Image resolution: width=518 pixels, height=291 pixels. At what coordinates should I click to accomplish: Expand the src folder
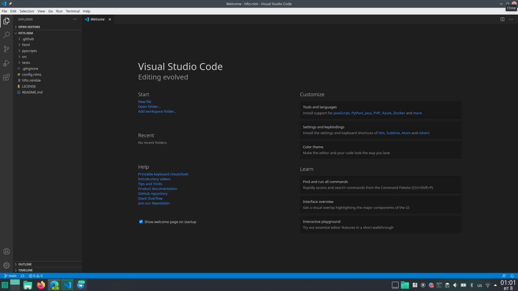[48, 57]
